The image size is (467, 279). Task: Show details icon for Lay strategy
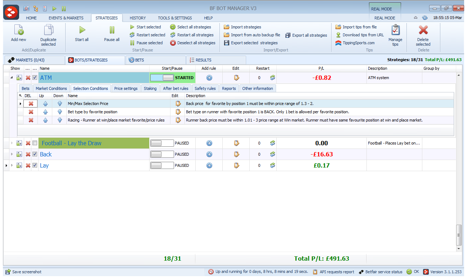pos(19,165)
